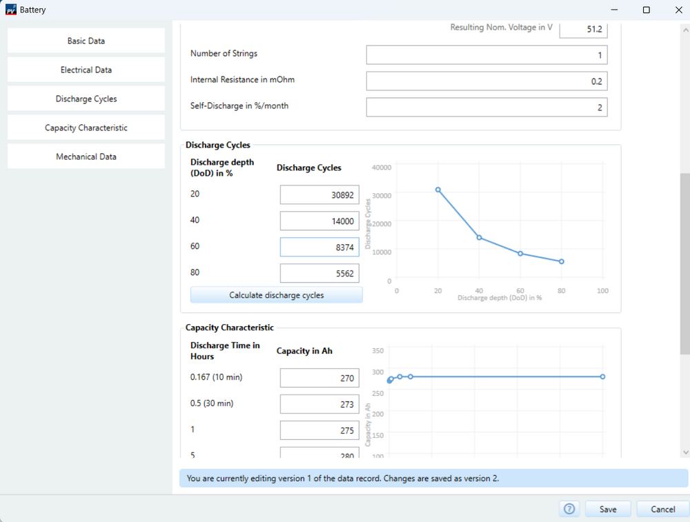Click Discharge depth (DoD) in % column header
Screen dimensions: 690x522
(222, 168)
